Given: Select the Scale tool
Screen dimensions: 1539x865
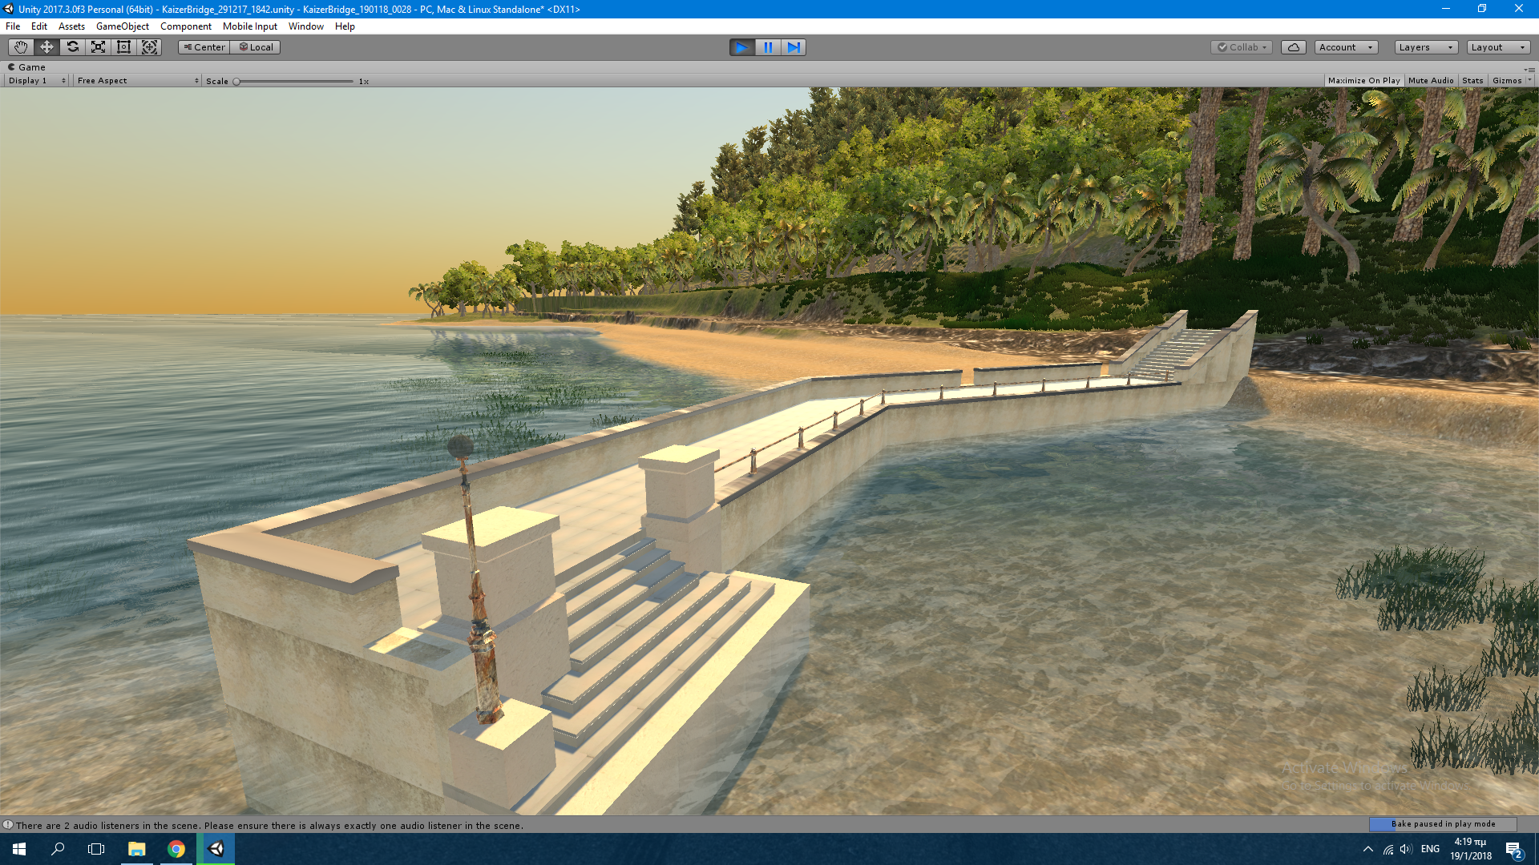Looking at the screenshot, I should (x=98, y=47).
